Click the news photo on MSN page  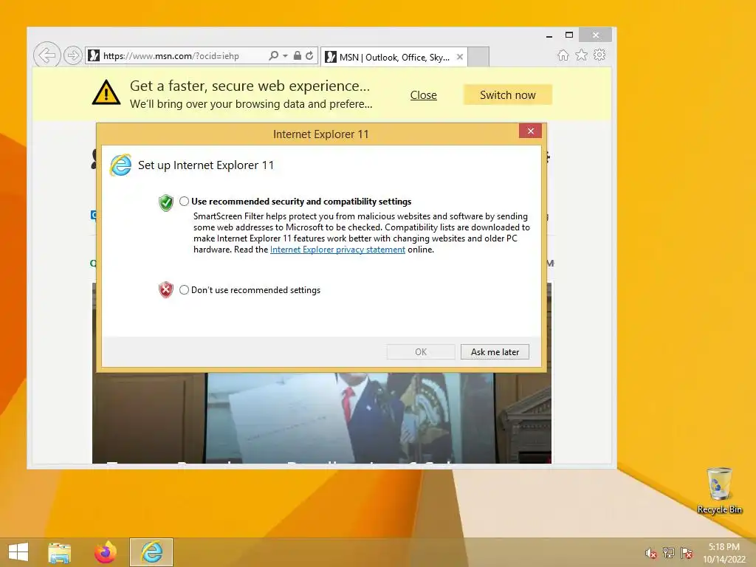pyautogui.click(x=322, y=418)
